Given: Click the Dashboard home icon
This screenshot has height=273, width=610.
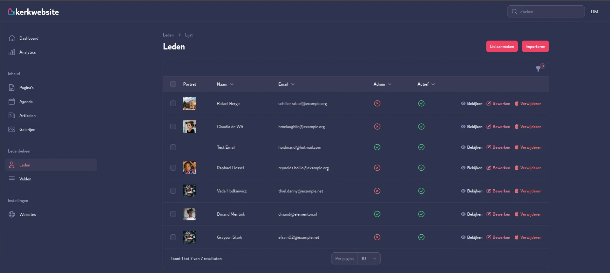Looking at the screenshot, I should click(x=12, y=38).
